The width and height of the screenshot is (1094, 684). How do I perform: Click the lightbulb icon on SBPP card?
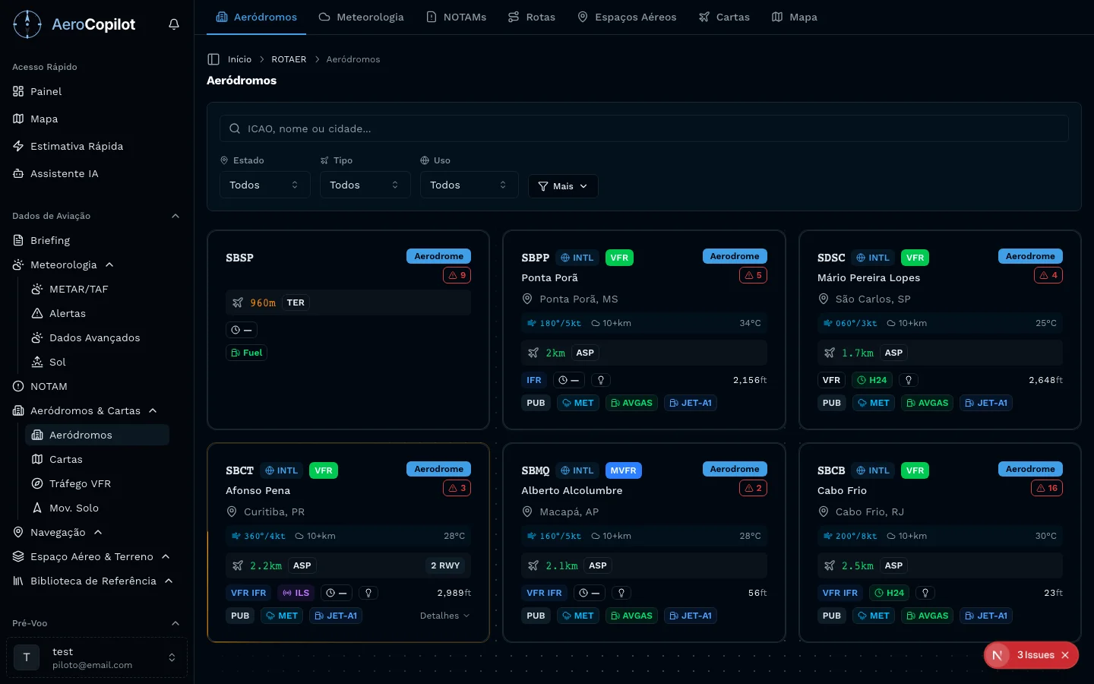[601, 380]
